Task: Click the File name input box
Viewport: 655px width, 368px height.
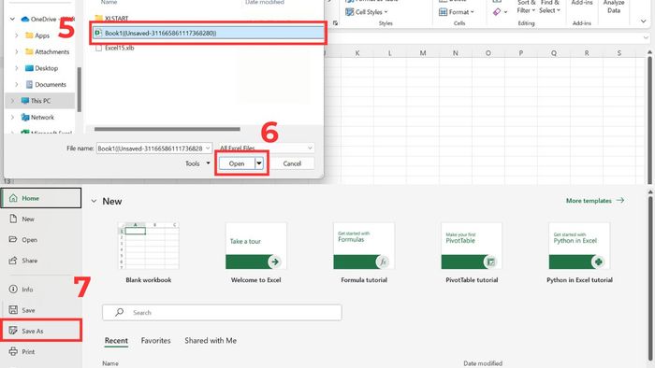Action: tap(153, 148)
